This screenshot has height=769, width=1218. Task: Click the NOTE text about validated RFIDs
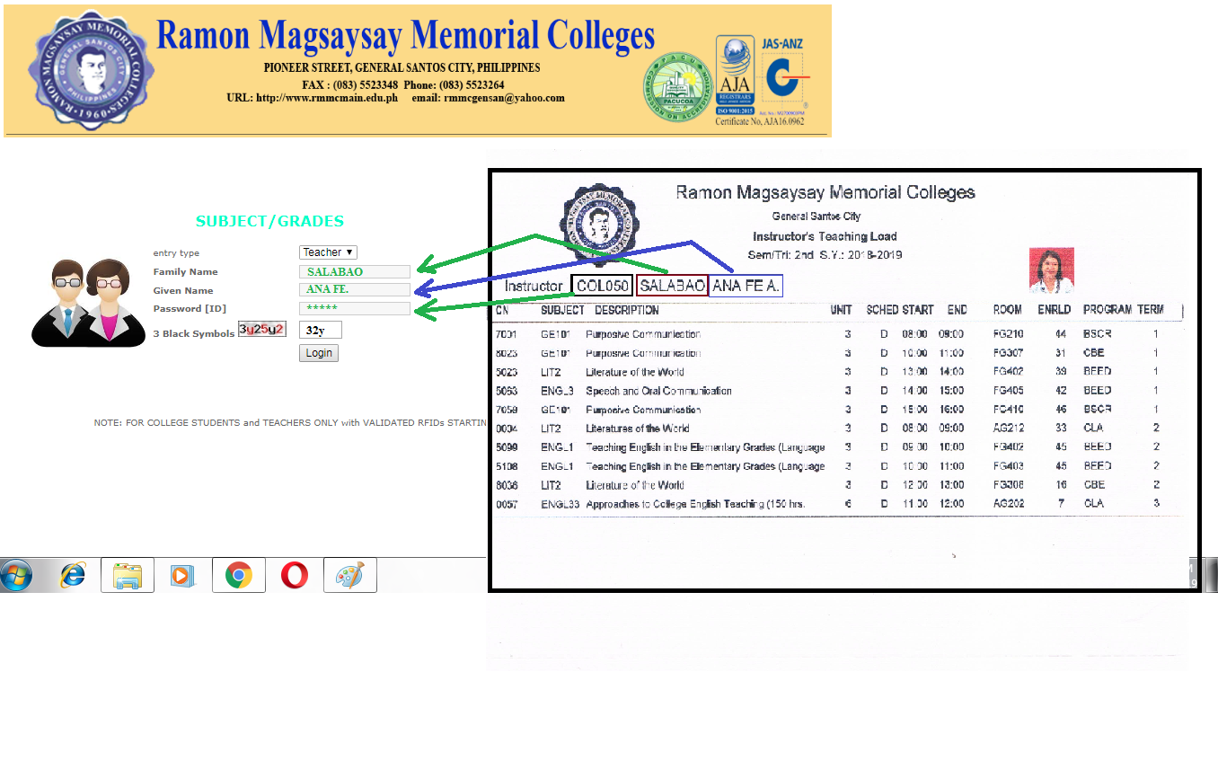(x=290, y=422)
